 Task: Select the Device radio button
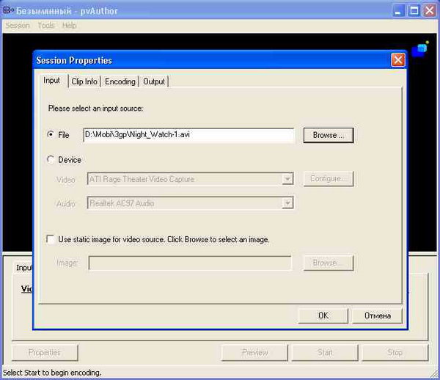click(x=51, y=160)
